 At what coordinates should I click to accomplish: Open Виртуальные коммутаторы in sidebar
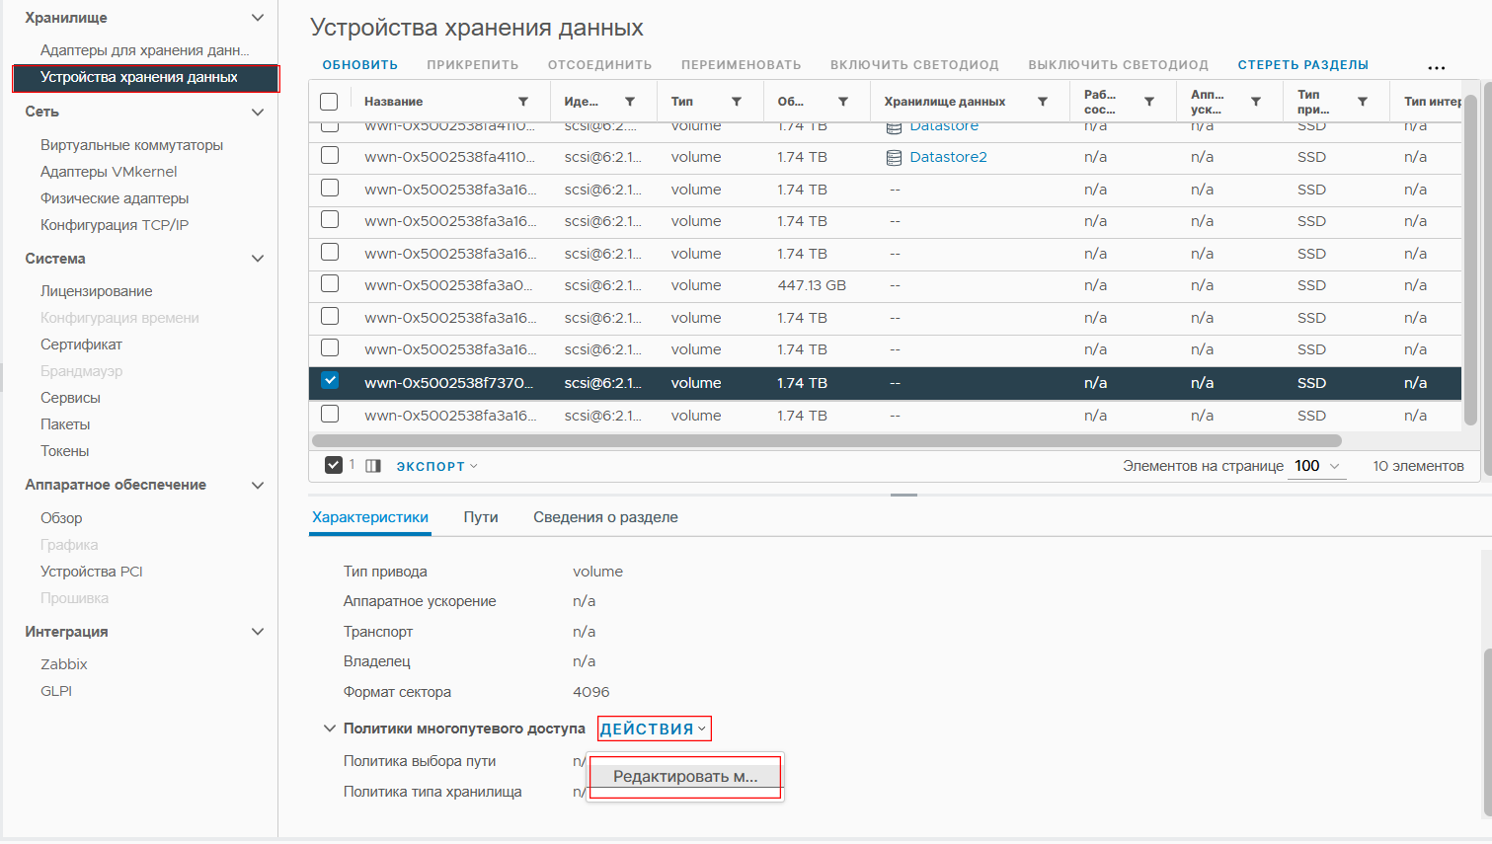[x=131, y=145]
